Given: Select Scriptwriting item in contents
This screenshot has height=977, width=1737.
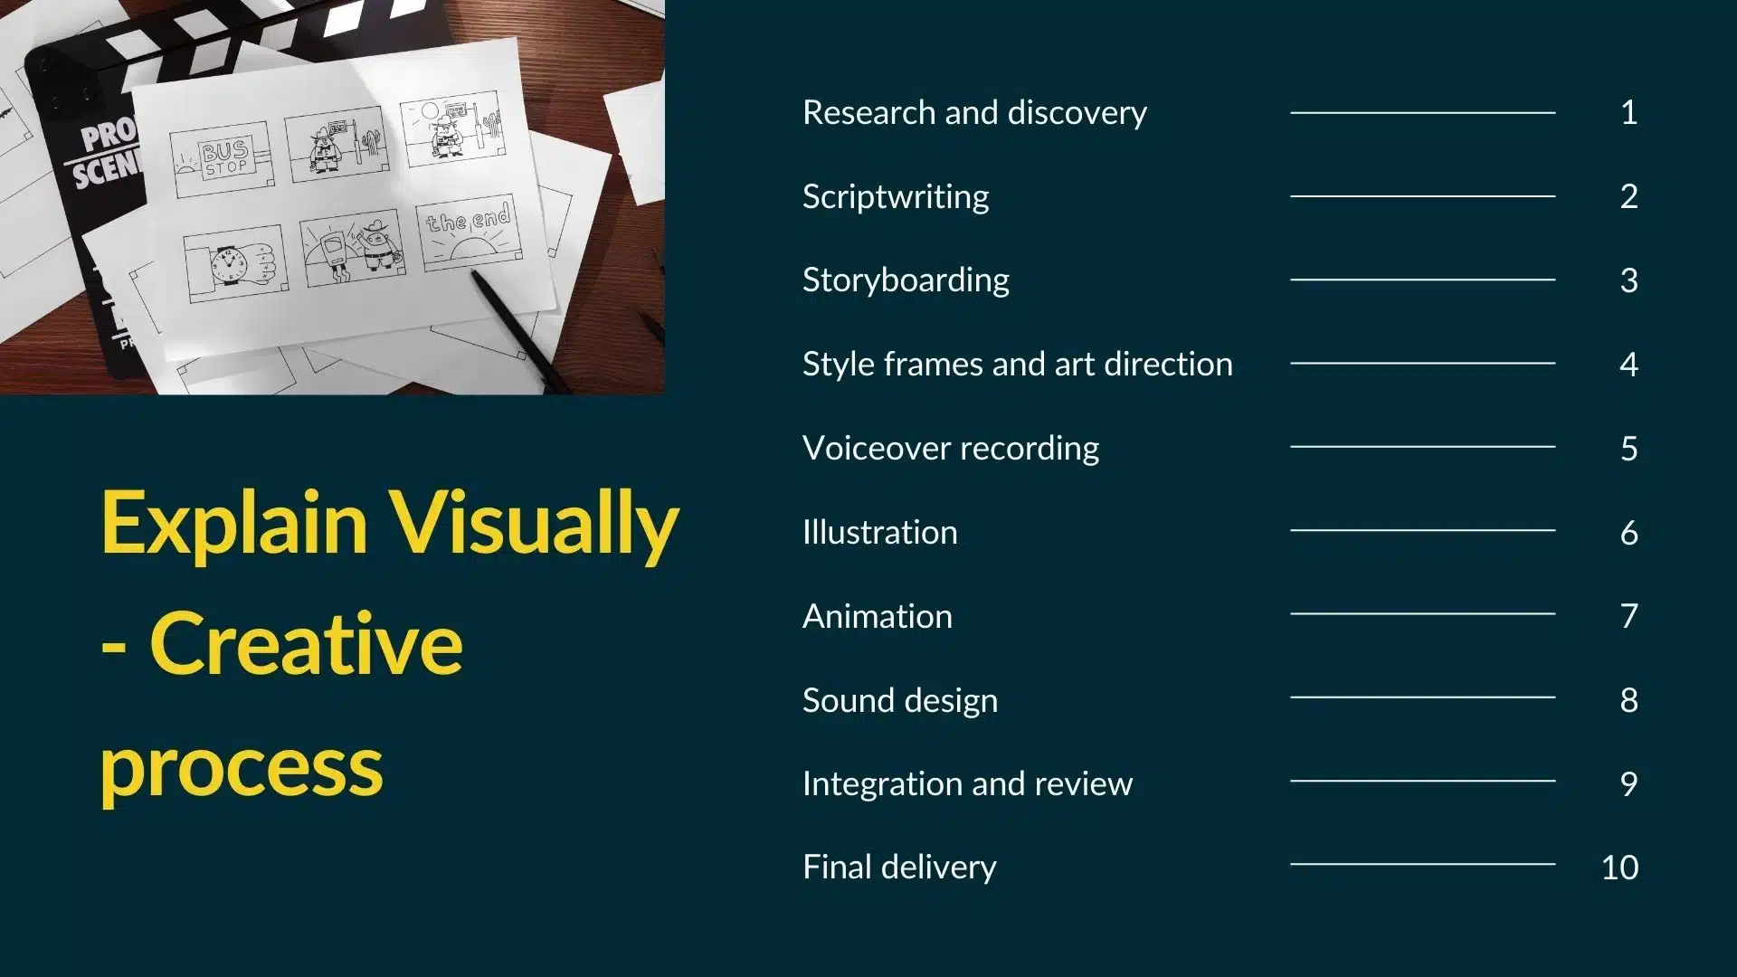Looking at the screenshot, I should [895, 194].
